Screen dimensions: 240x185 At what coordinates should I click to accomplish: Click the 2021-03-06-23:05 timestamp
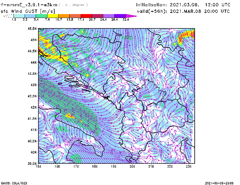(219, 183)
